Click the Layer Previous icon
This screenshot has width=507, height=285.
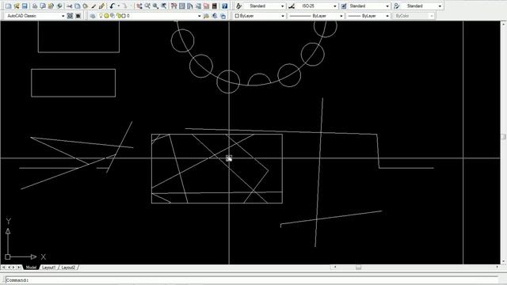coord(215,16)
